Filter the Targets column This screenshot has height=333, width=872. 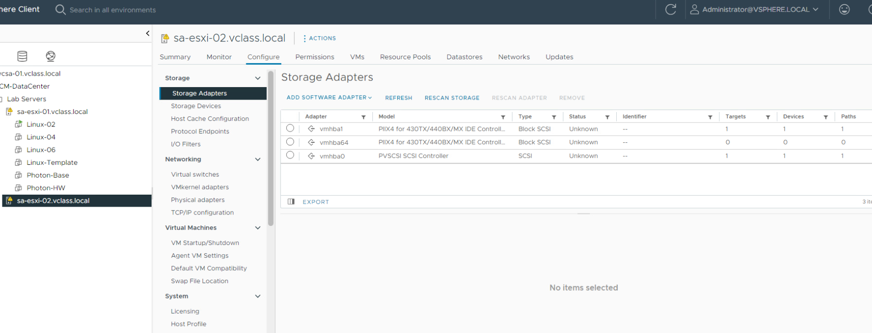(768, 117)
